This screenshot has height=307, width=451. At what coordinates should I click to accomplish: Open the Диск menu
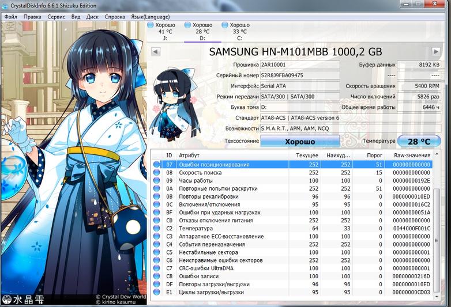(x=92, y=17)
